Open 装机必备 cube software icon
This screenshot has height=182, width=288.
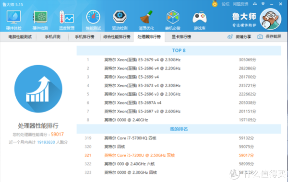click(173, 20)
